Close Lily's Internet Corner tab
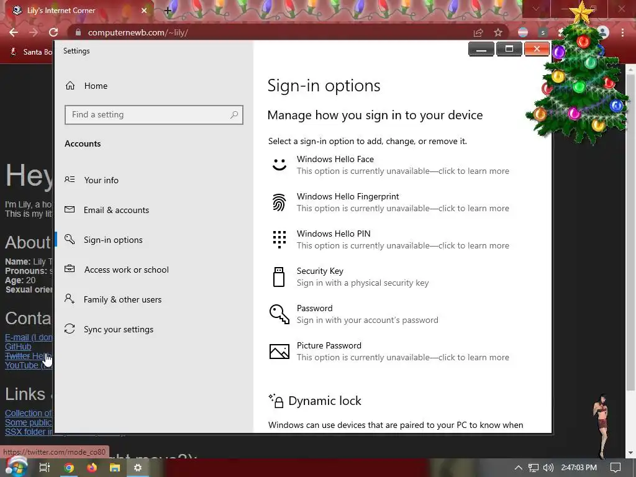Image resolution: width=636 pixels, height=477 pixels. pos(144,11)
